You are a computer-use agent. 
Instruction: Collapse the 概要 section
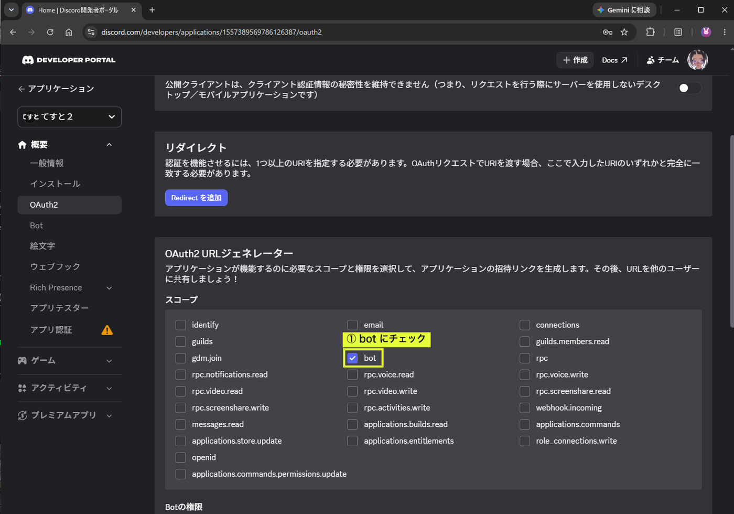coord(109,145)
